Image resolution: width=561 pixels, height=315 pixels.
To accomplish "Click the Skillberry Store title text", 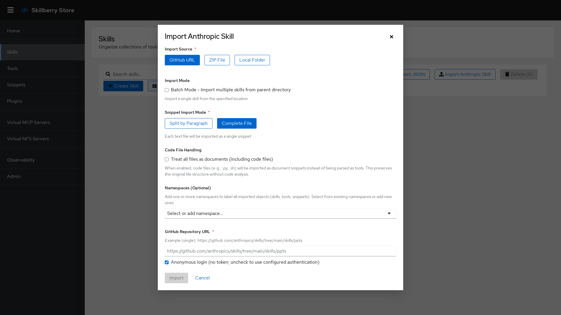I will (53, 10).
